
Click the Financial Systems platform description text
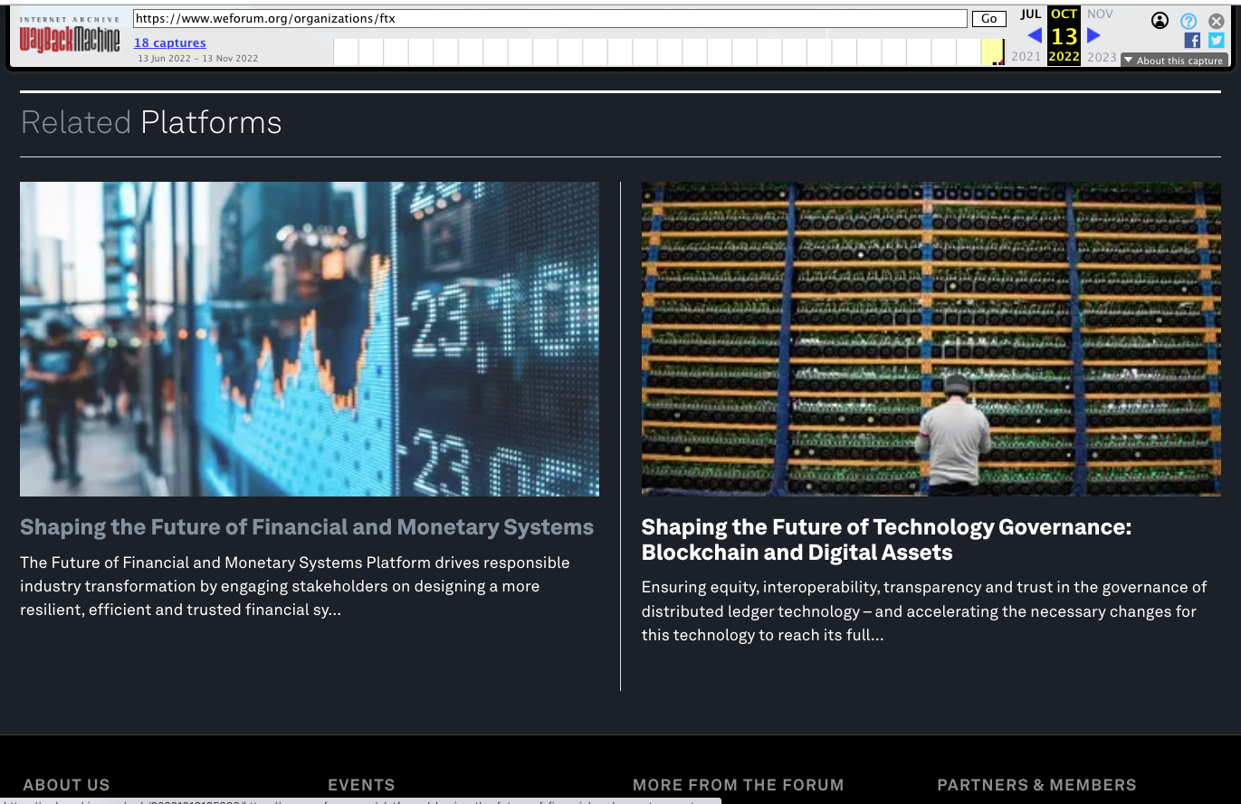[x=295, y=586]
